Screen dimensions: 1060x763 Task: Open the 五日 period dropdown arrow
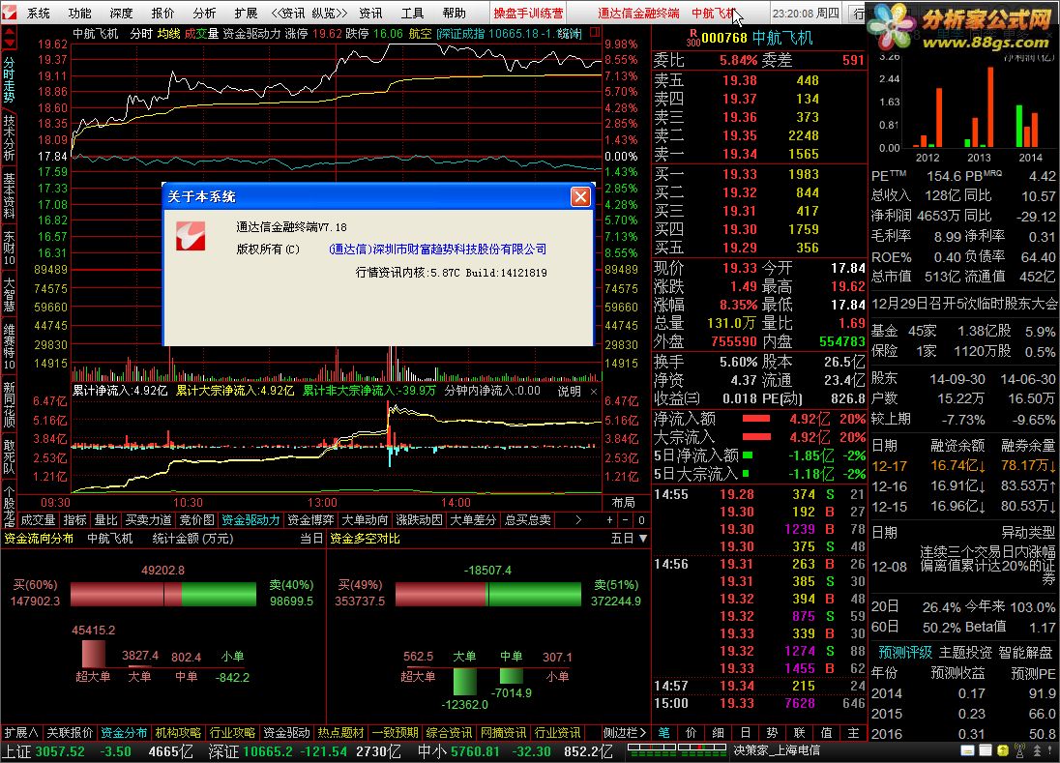click(643, 539)
